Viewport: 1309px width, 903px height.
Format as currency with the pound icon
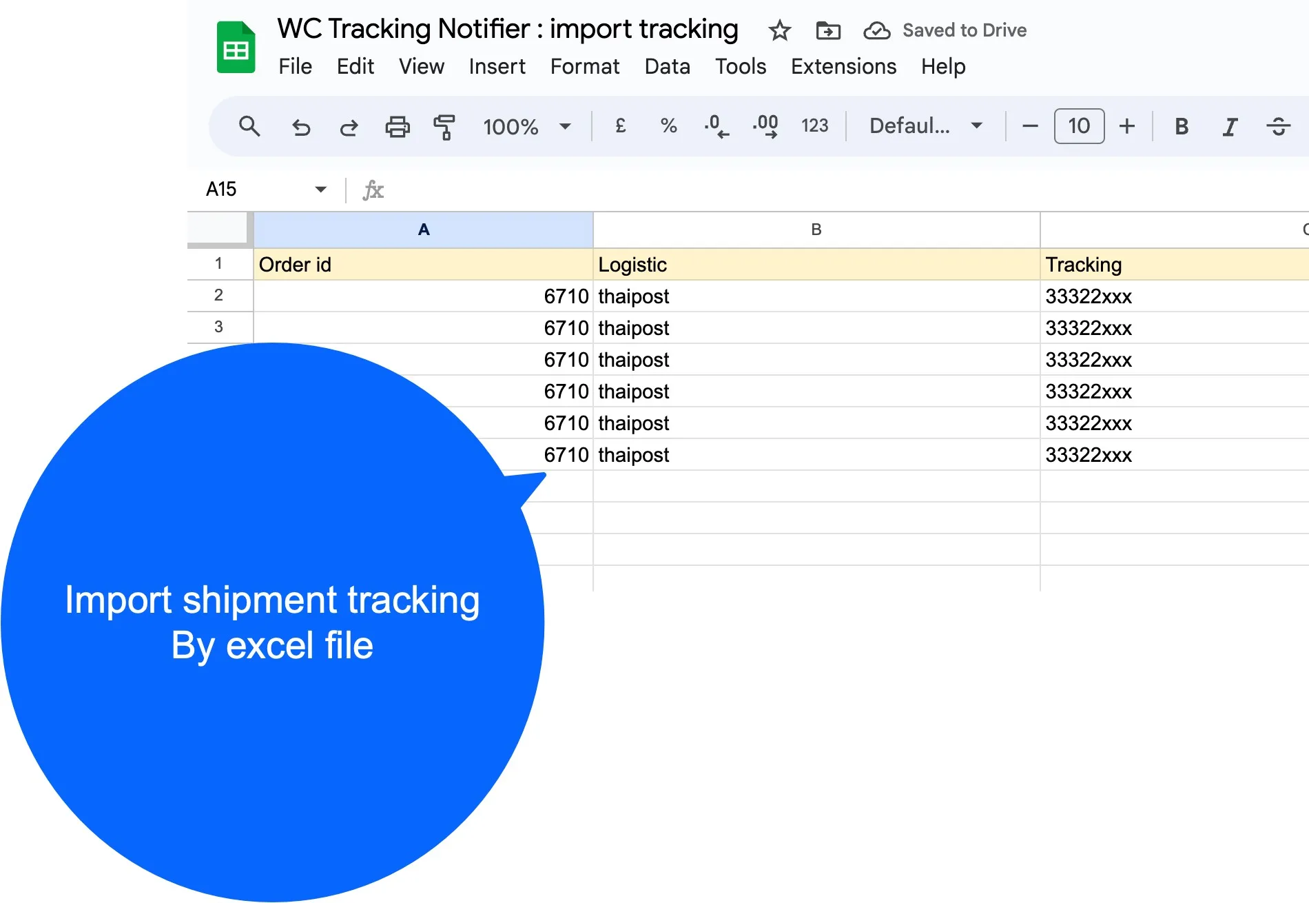point(621,126)
